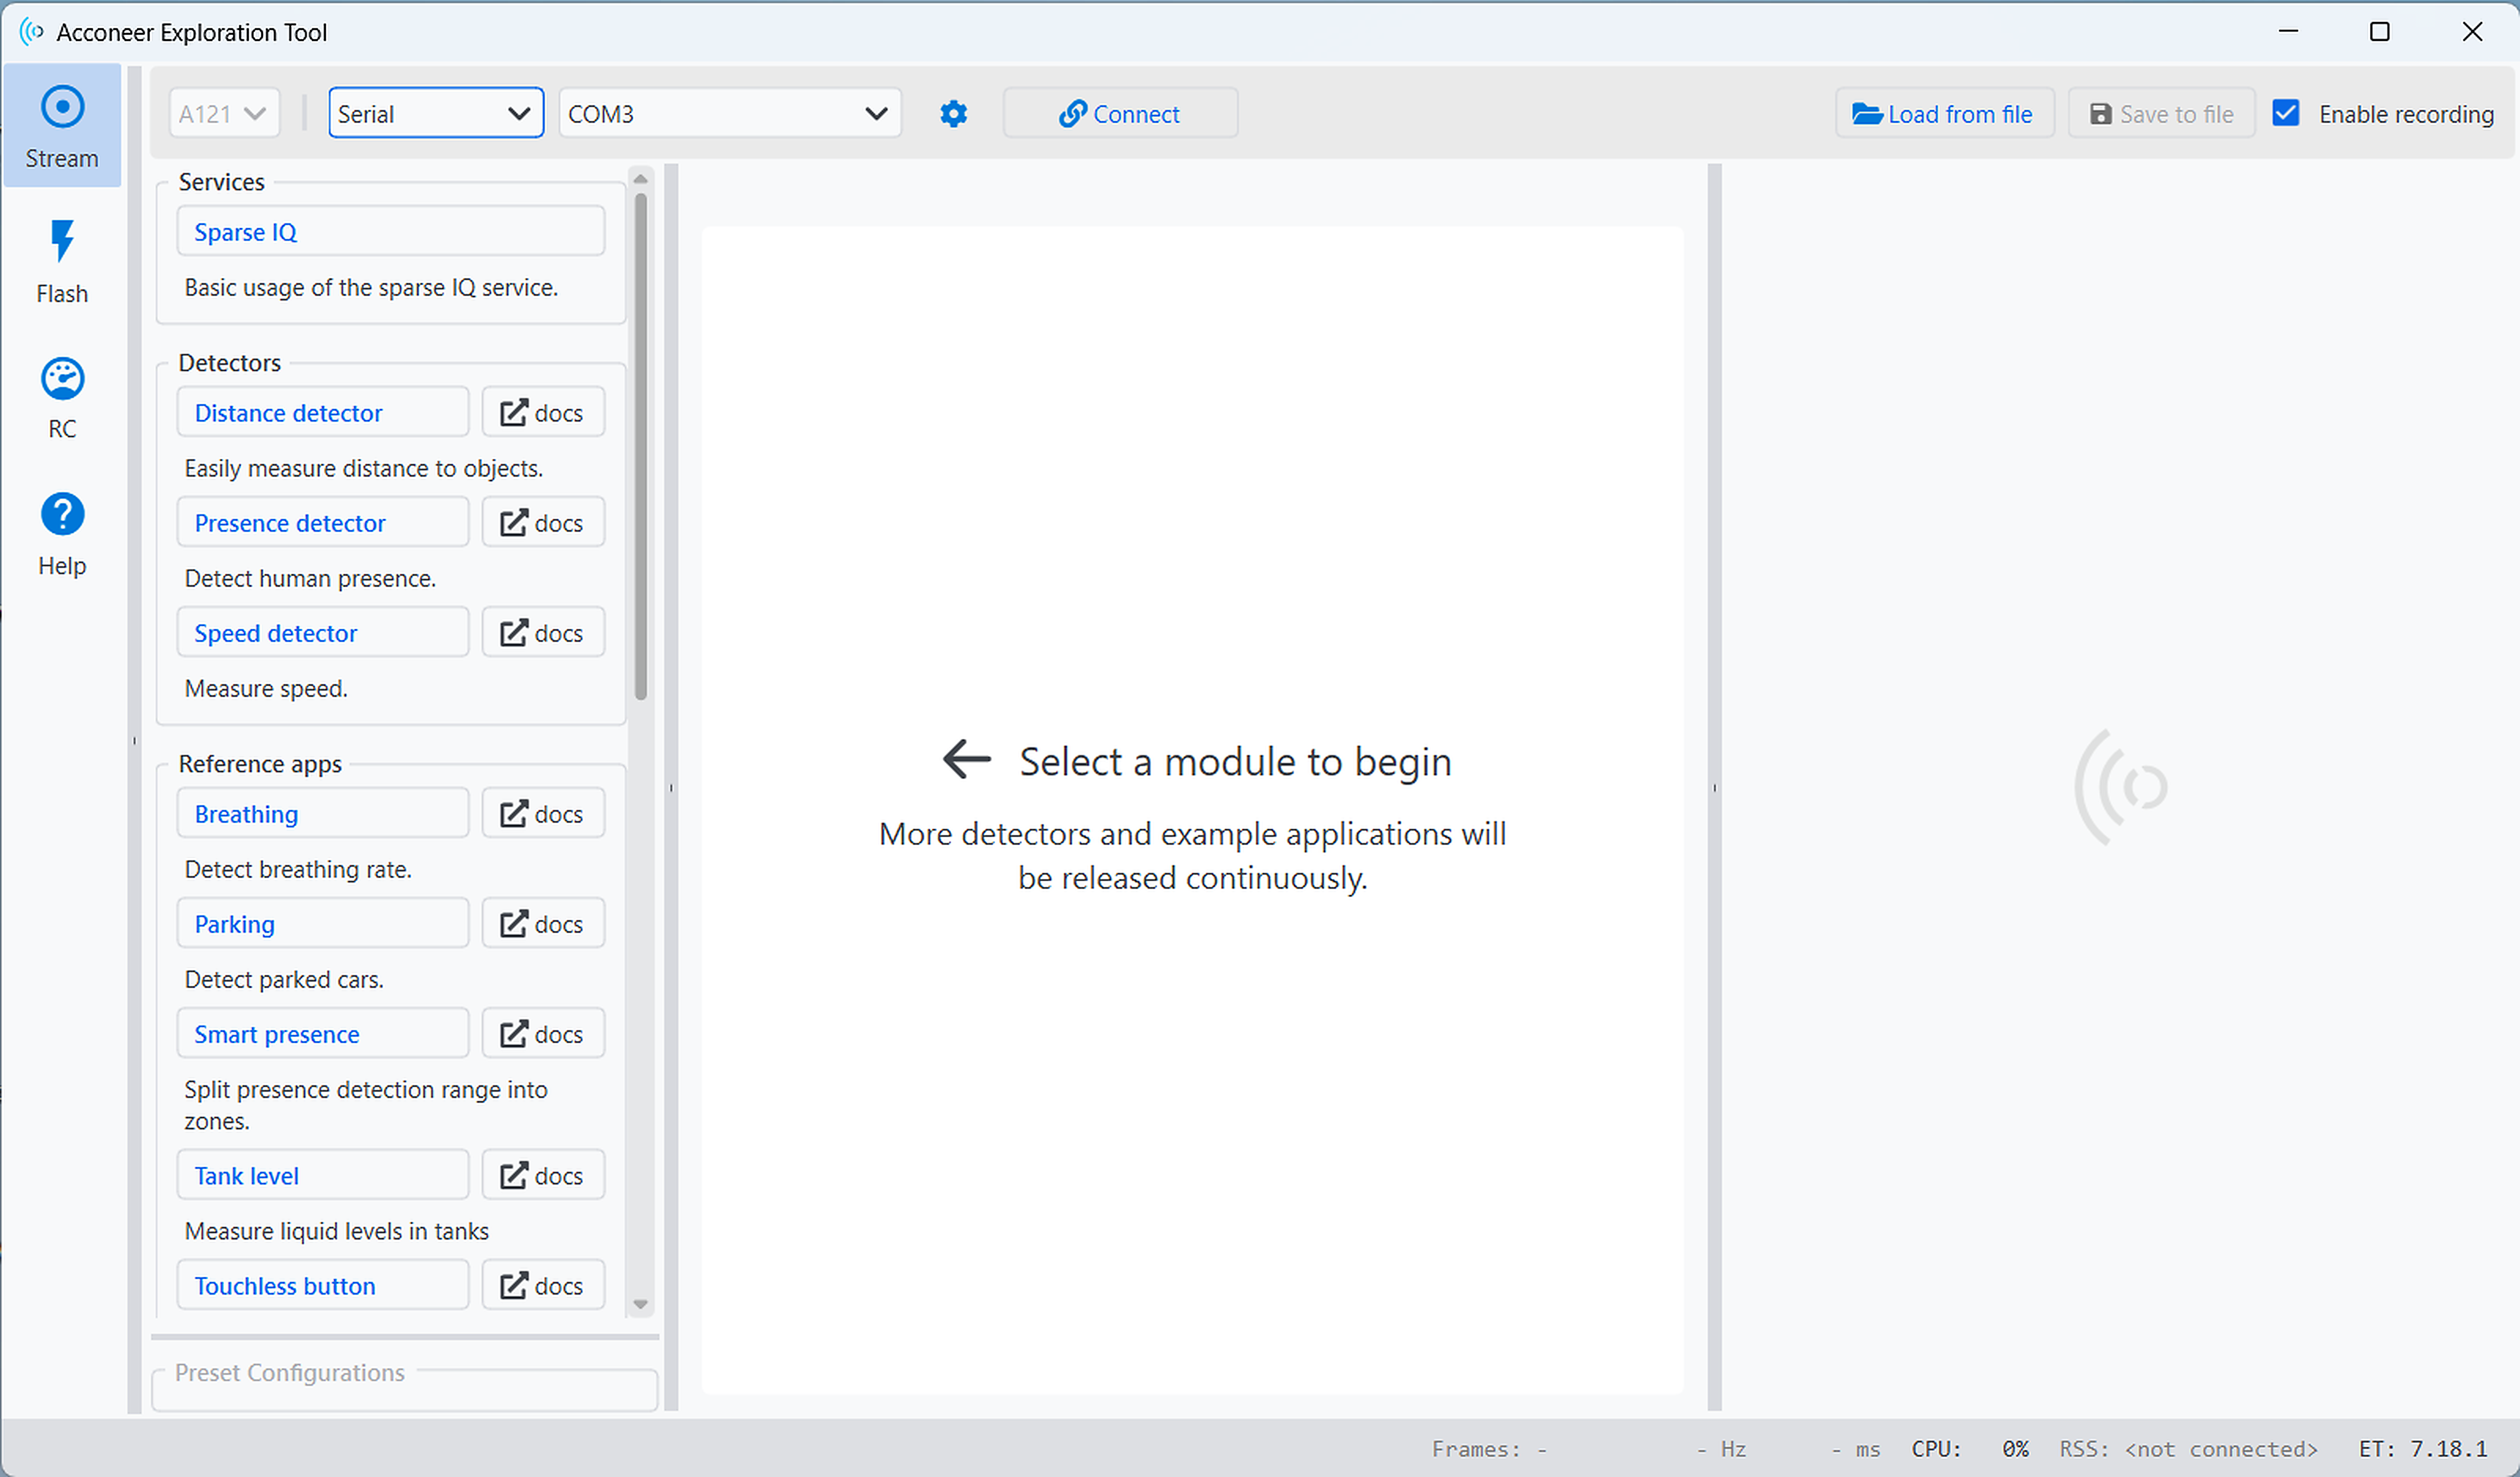Viewport: 2520px width, 1477px height.
Task: Select the Tank level reference app
Action: [x=323, y=1175]
